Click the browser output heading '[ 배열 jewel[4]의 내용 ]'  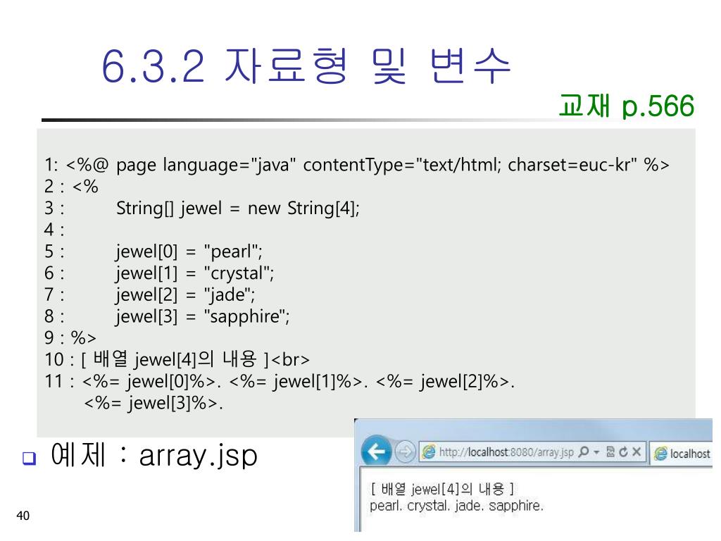pyautogui.click(x=442, y=488)
